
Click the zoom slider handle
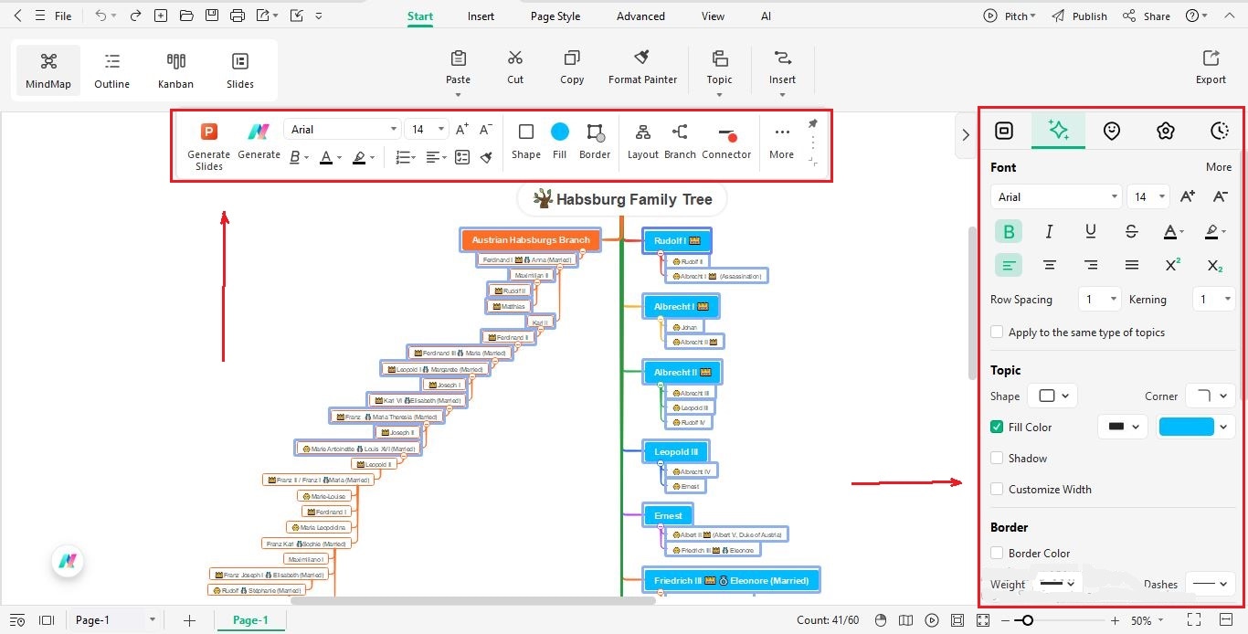tap(1028, 620)
